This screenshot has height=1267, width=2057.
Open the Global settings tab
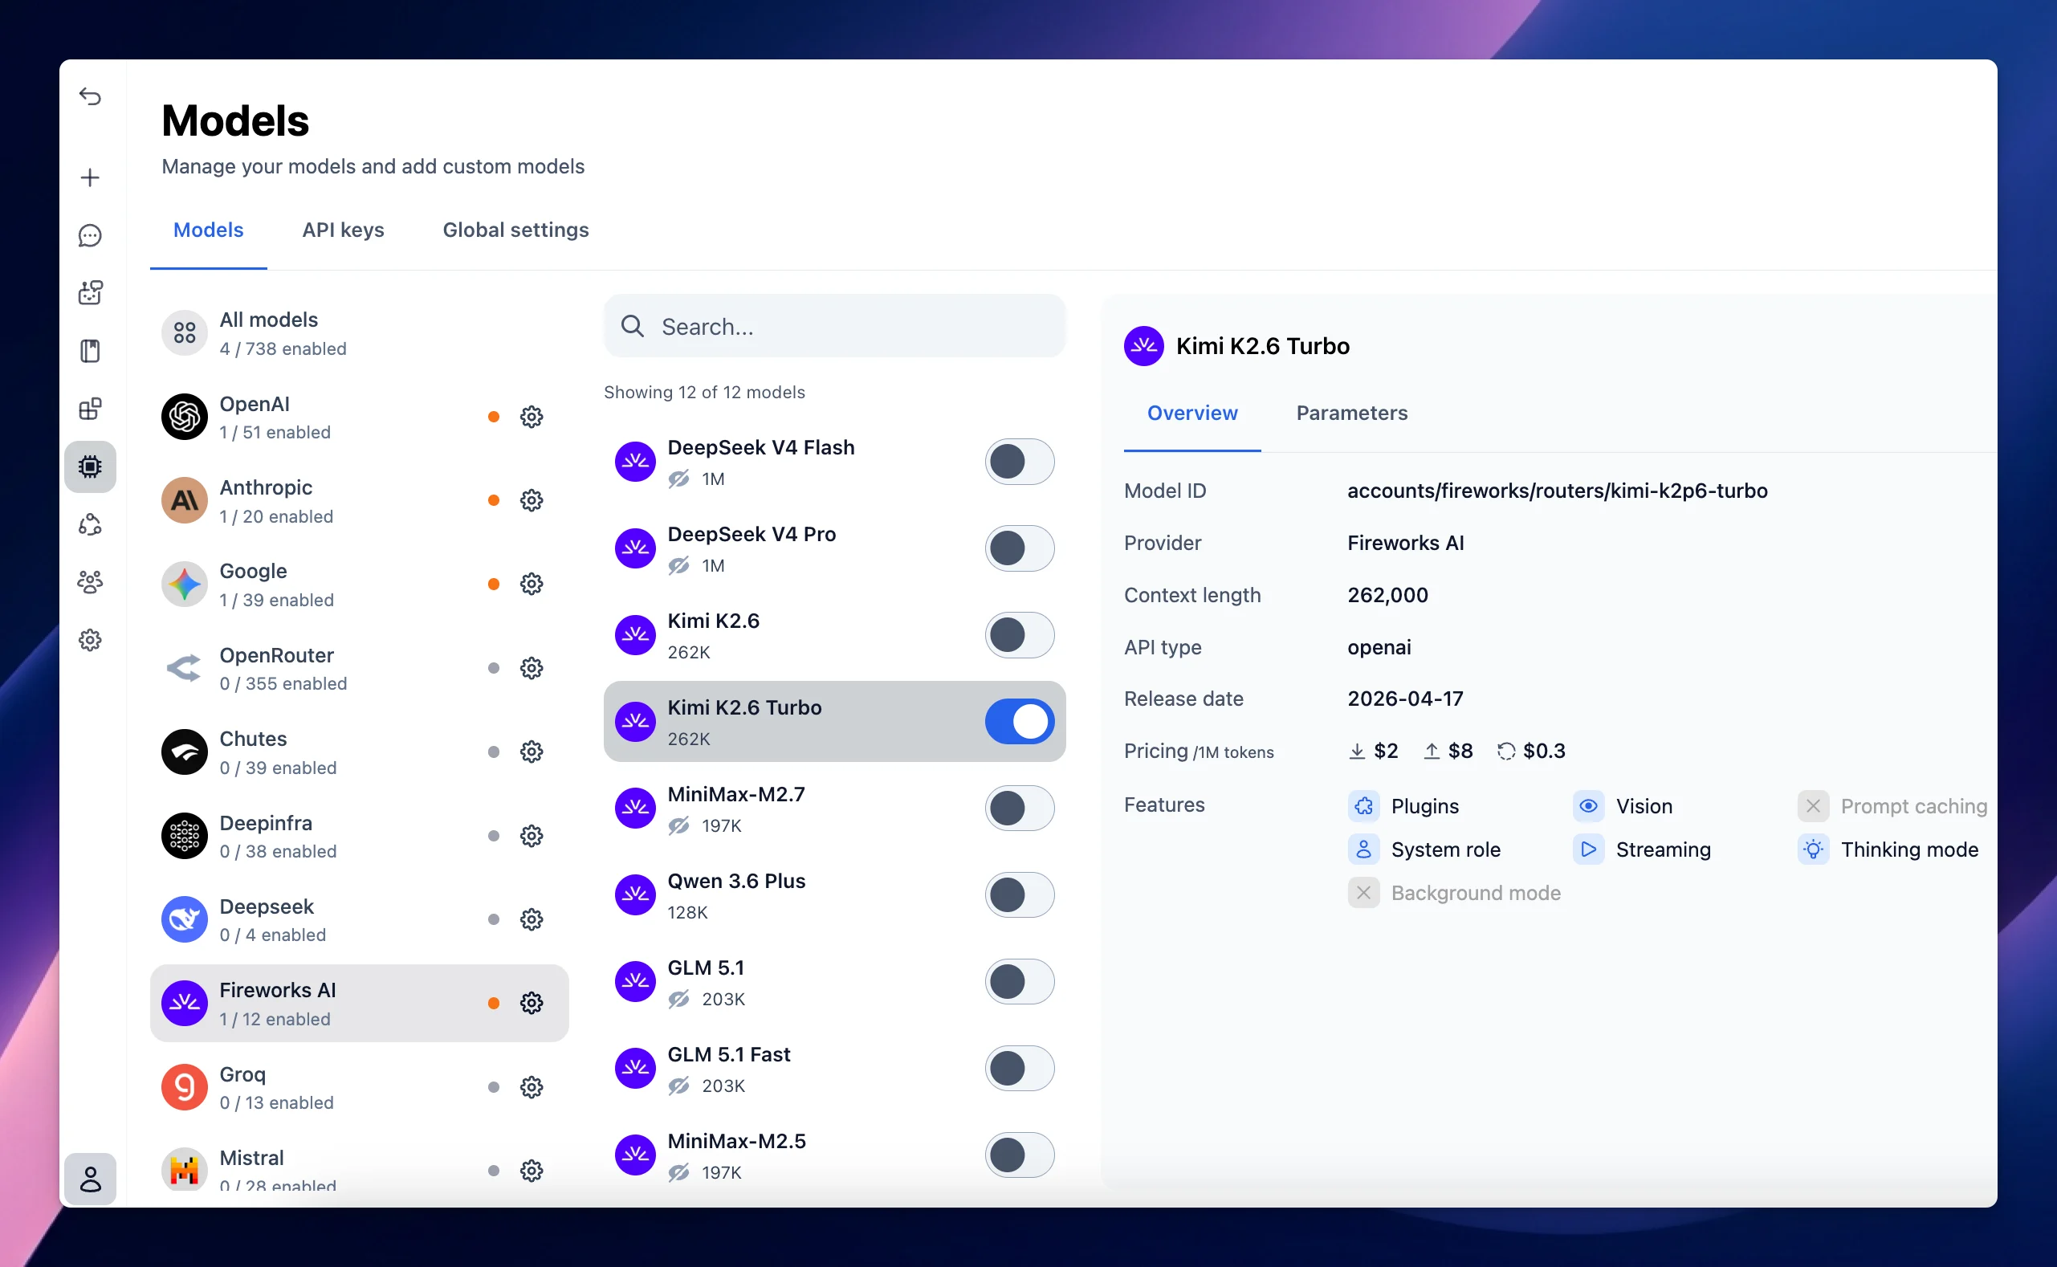pos(515,230)
